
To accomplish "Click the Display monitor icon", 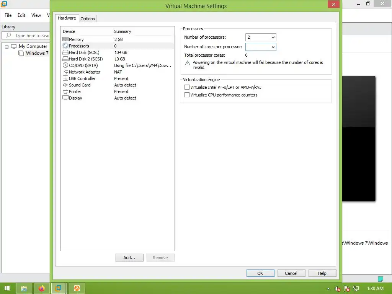I will (65, 98).
